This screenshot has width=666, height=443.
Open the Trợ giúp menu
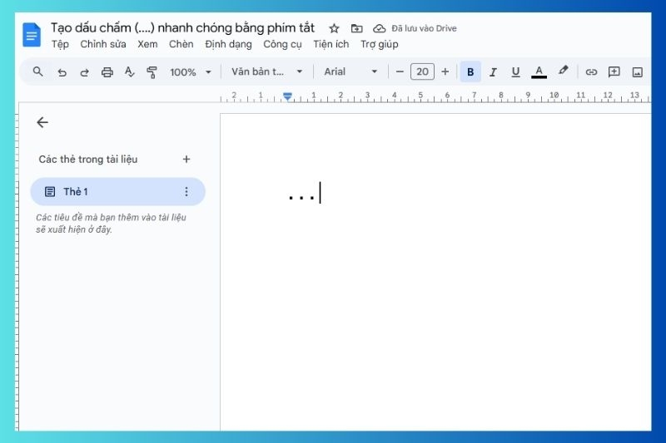[x=380, y=45]
